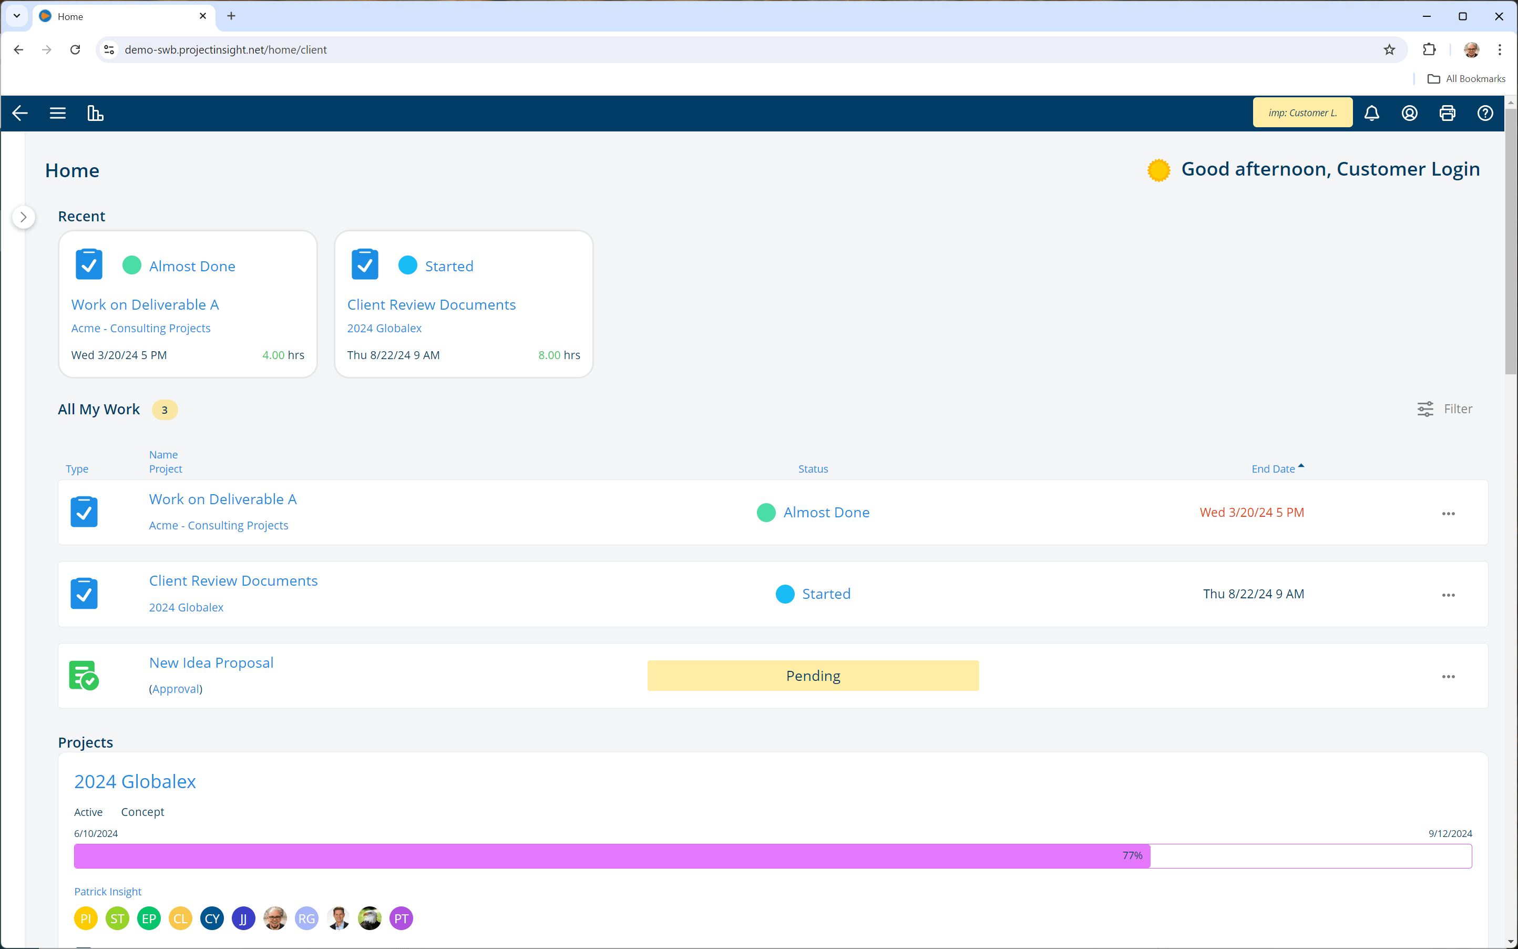This screenshot has height=949, width=1518.
Task: Open the help question mark icon
Action: [x=1485, y=113]
